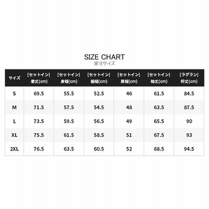Select the サイズ column header
Screen dimensions: 209x209
(x=15, y=78)
